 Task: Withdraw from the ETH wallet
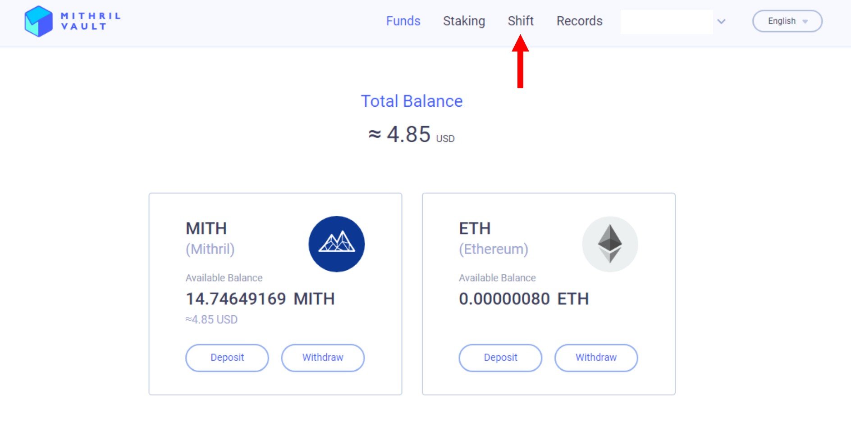pyautogui.click(x=596, y=358)
